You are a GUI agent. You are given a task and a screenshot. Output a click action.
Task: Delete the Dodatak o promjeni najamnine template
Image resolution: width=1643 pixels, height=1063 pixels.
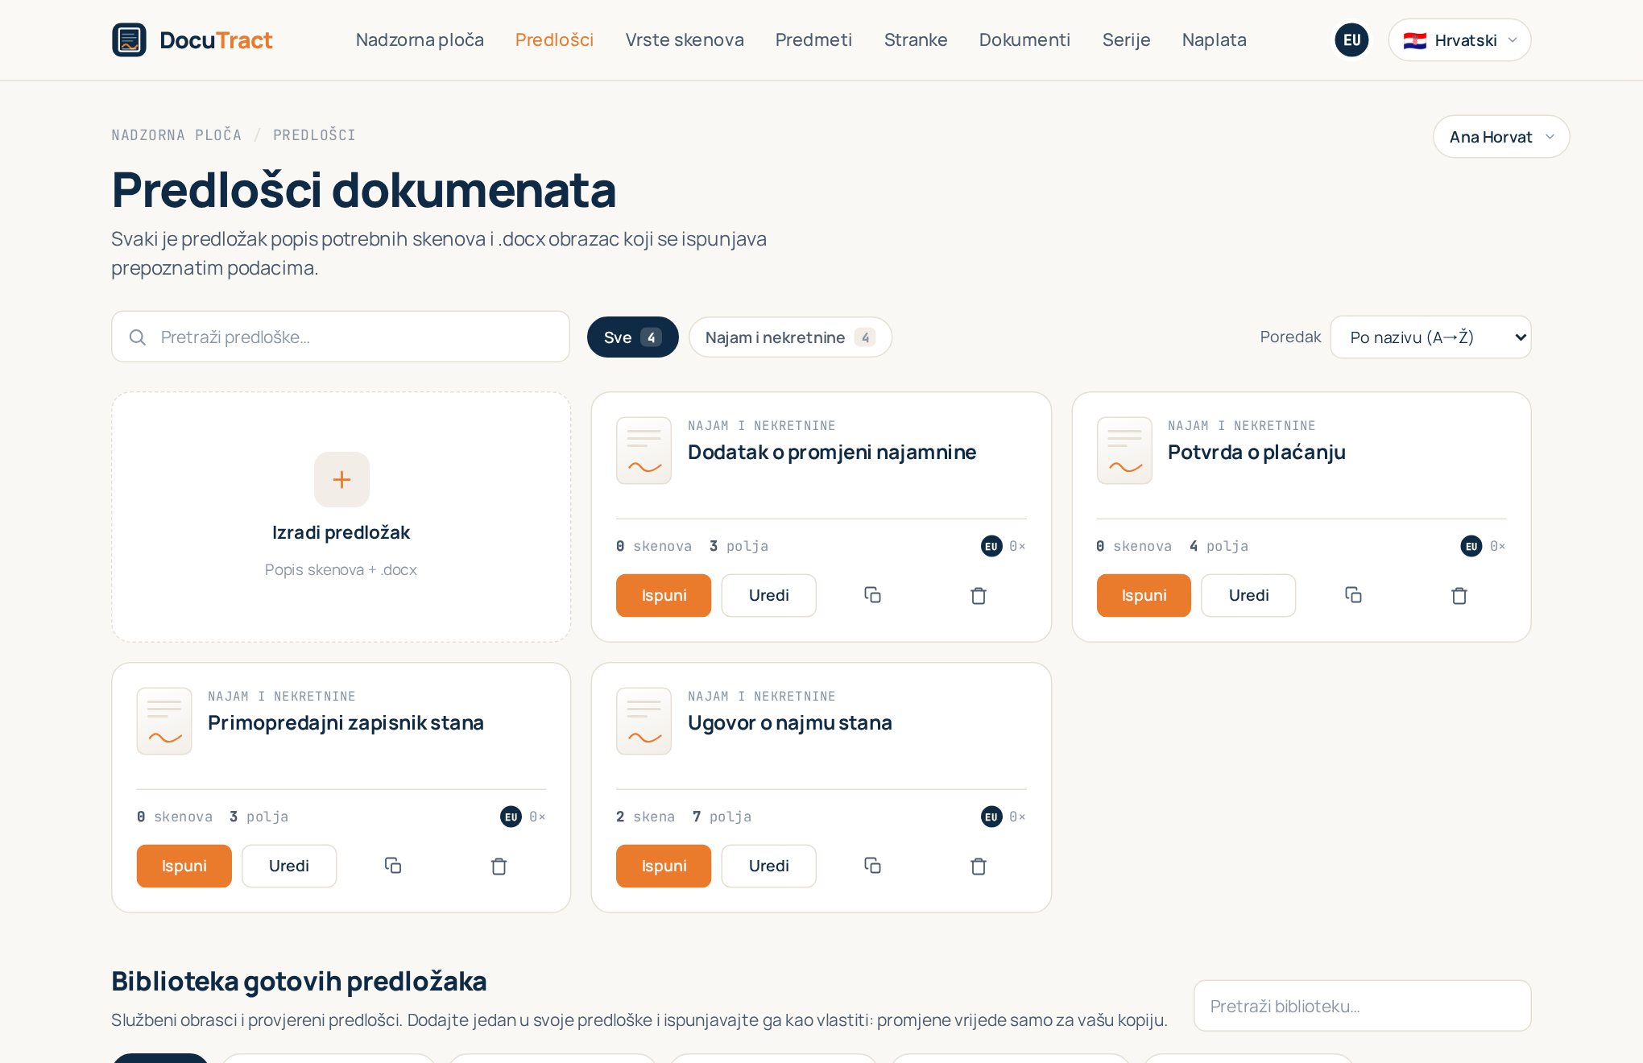(979, 595)
